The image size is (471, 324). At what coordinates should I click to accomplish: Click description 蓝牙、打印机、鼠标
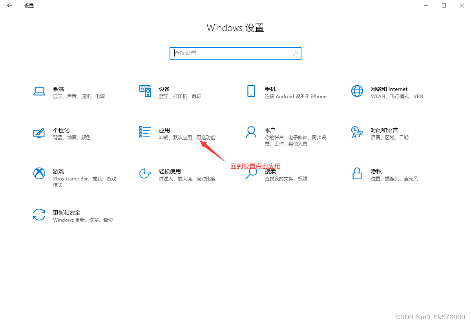click(180, 96)
